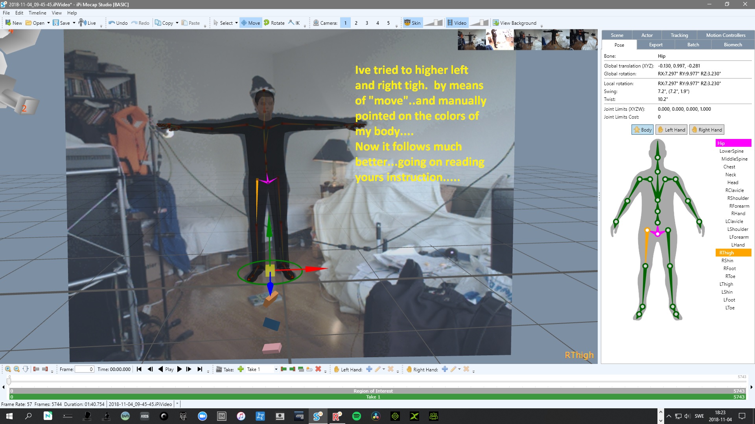Play the take forward
The width and height of the screenshot is (755, 424).
coord(179,369)
